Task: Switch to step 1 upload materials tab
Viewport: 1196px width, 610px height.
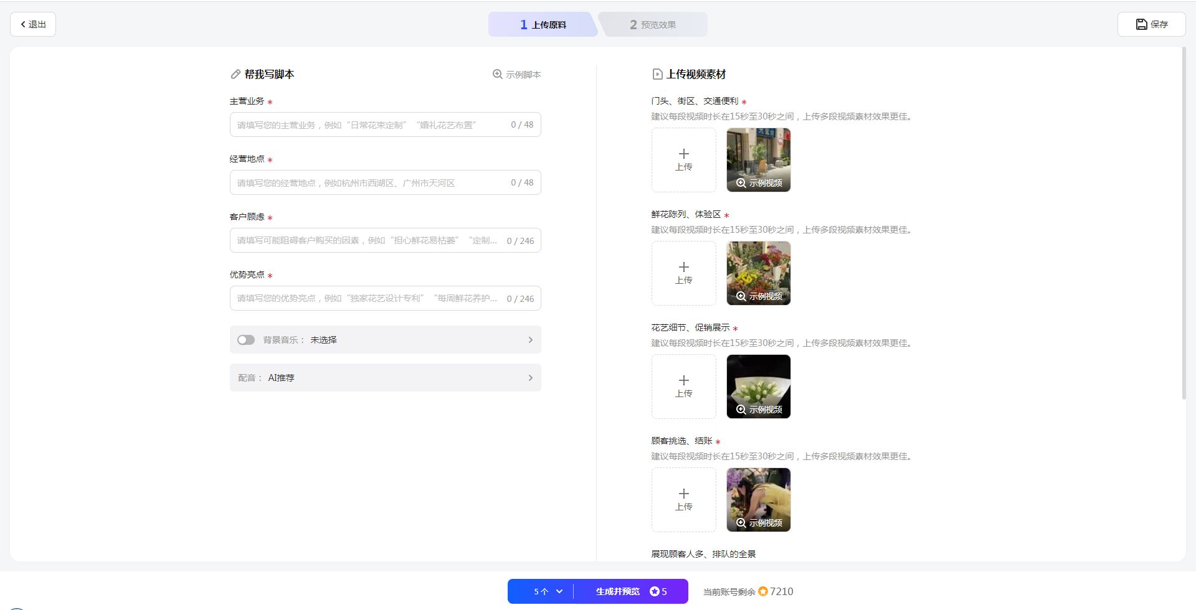Action: tap(543, 25)
